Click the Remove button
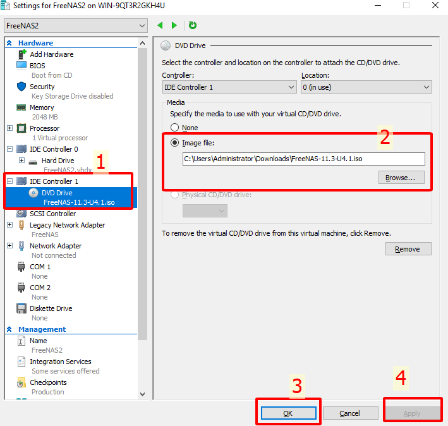This screenshot has height=426, width=448. pyautogui.click(x=408, y=249)
